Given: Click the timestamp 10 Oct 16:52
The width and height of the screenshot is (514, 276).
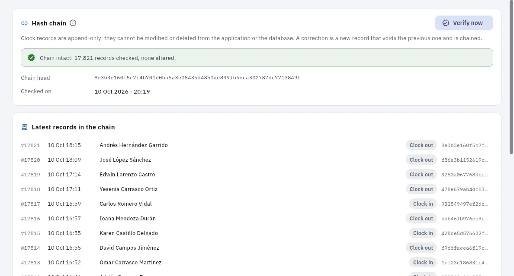Looking at the screenshot, I should pyautogui.click(x=64, y=263).
